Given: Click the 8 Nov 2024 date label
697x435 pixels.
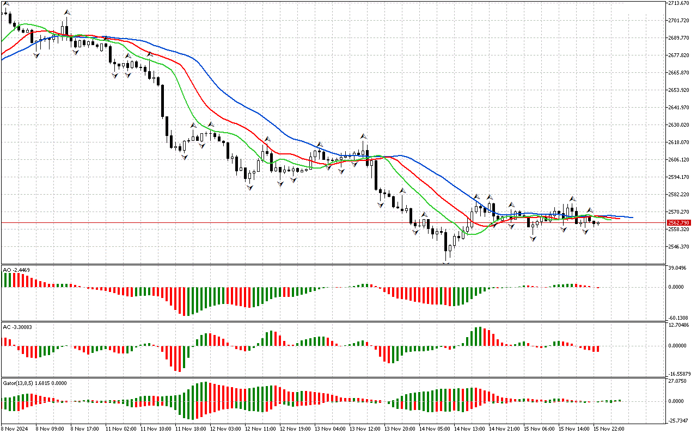Looking at the screenshot, I should tap(15, 429).
